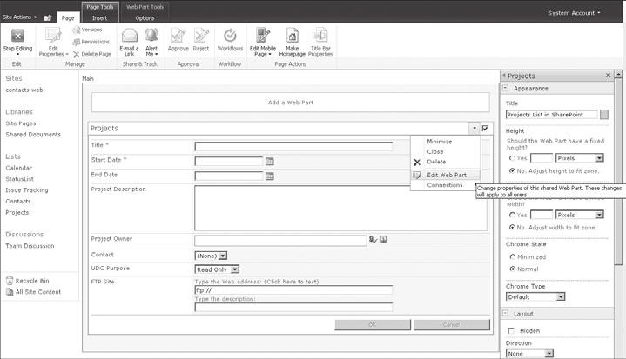
Task: Switch to the Options ribbon tab
Action: coord(145,18)
